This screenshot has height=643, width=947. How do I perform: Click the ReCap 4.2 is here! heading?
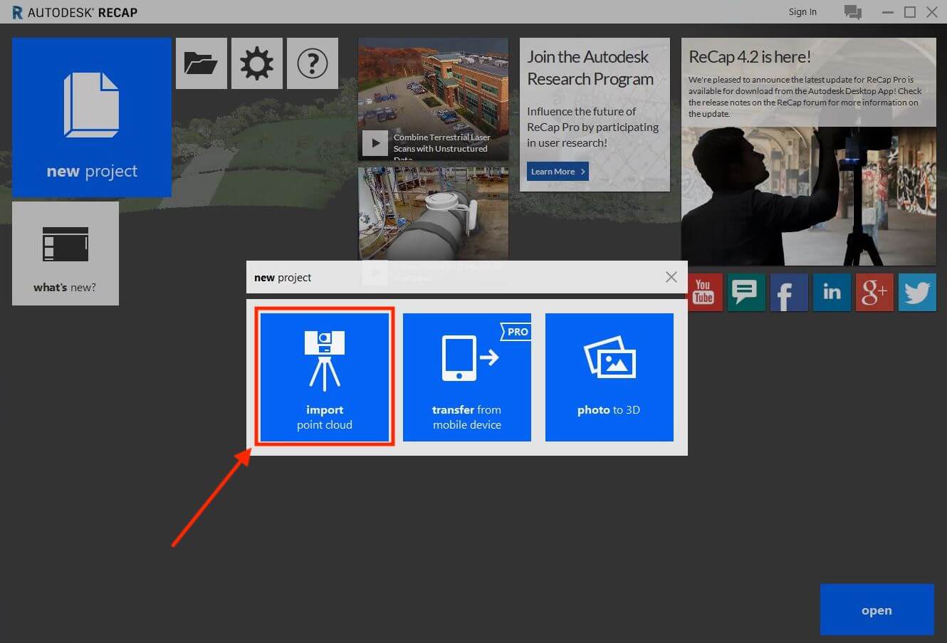coord(750,57)
